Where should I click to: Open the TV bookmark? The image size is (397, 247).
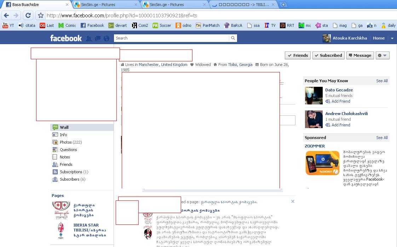click(270, 25)
